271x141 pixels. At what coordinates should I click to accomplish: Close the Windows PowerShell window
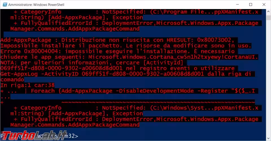(264, 5)
